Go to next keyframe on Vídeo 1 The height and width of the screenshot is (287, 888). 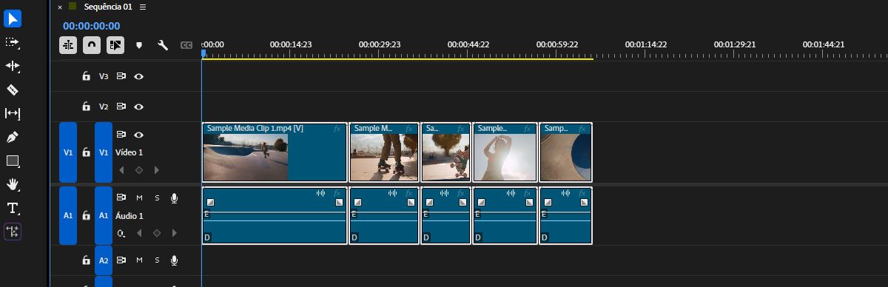156,170
